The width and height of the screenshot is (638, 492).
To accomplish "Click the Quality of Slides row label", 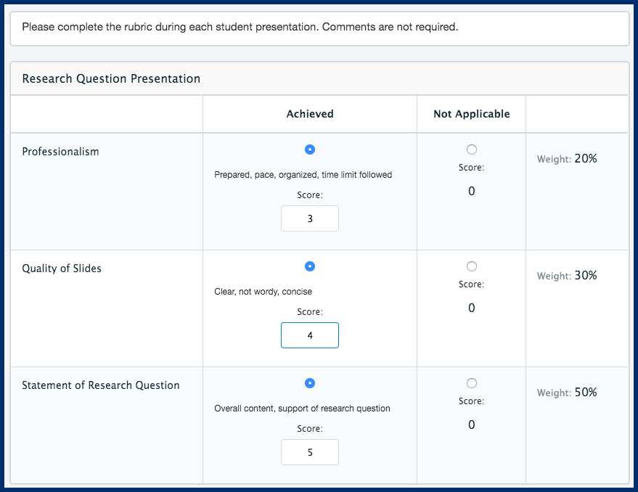I will (x=62, y=268).
